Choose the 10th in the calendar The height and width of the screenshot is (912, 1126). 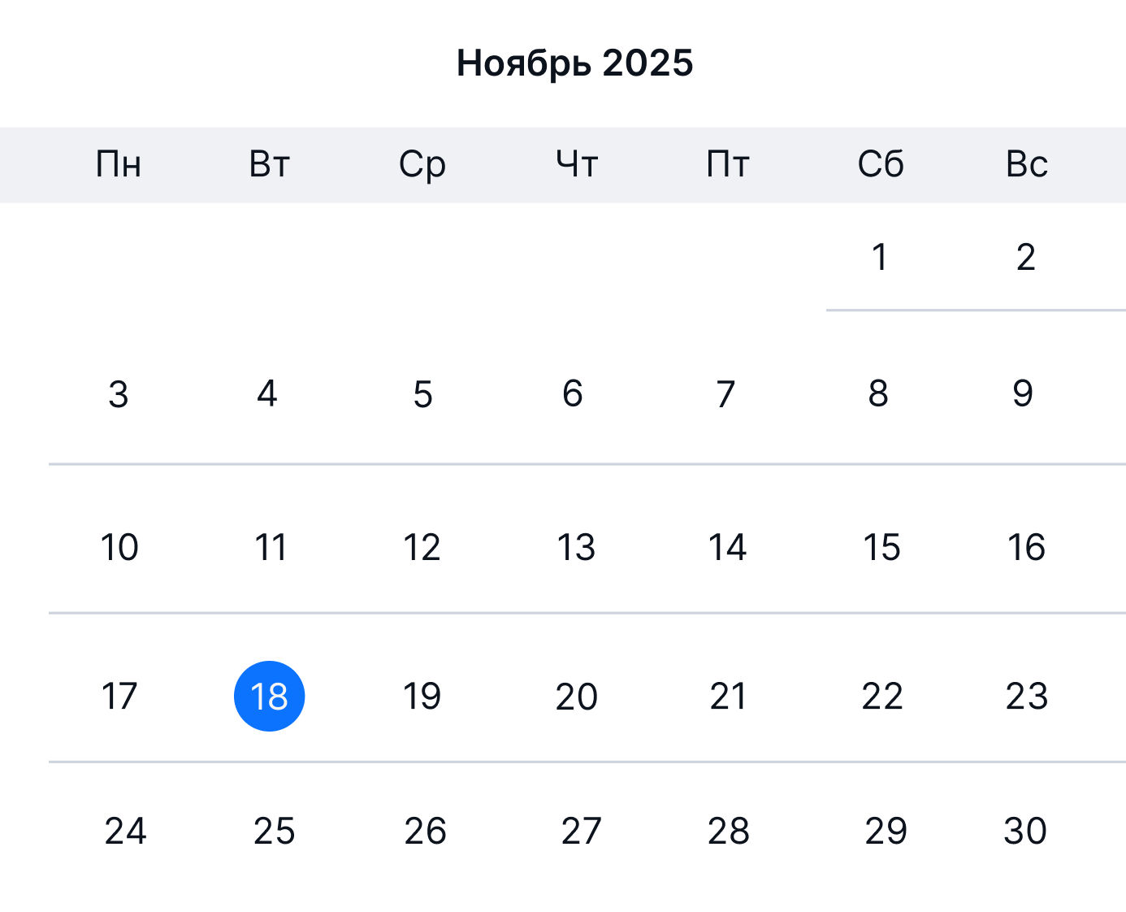(x=119, y=548)
